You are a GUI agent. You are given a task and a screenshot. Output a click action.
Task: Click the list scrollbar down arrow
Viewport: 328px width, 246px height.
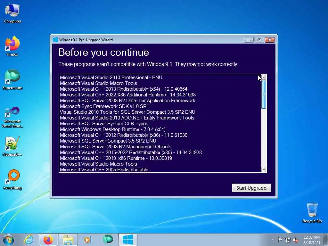click(264, 169)
